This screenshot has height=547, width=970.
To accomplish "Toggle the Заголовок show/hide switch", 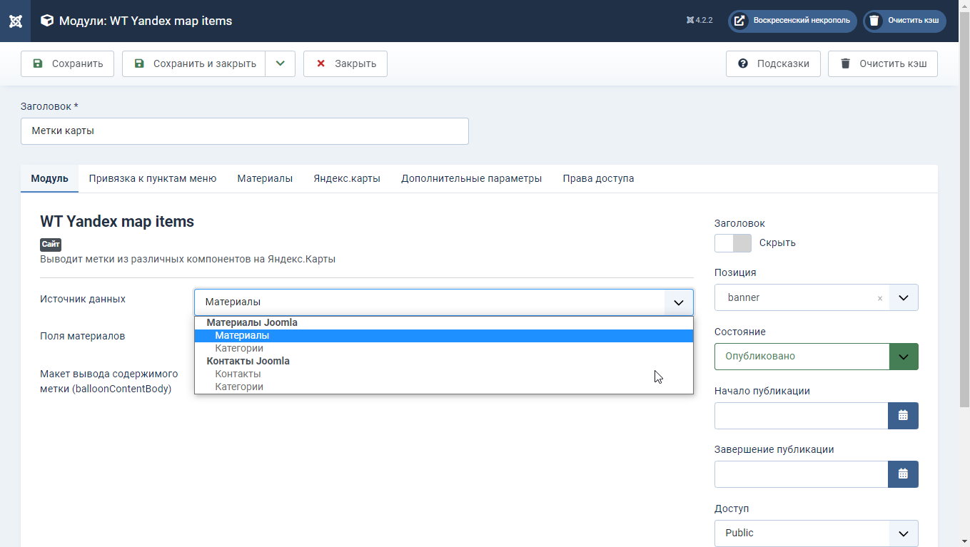I will (x=733, y=243).
